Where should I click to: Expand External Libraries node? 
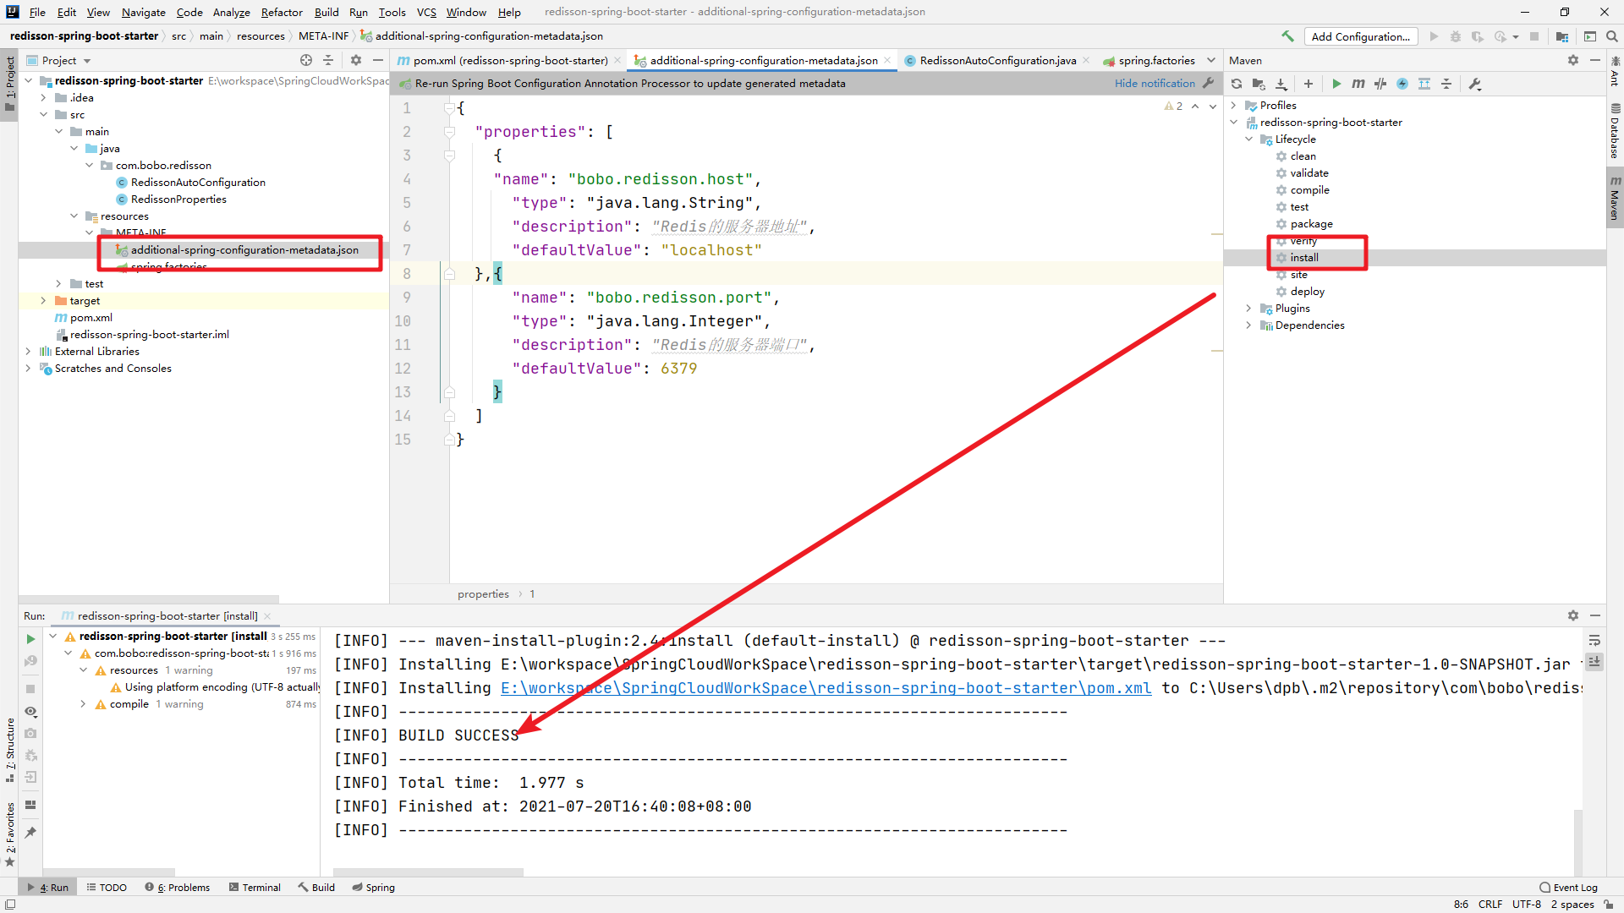click(x=29, y=352)
